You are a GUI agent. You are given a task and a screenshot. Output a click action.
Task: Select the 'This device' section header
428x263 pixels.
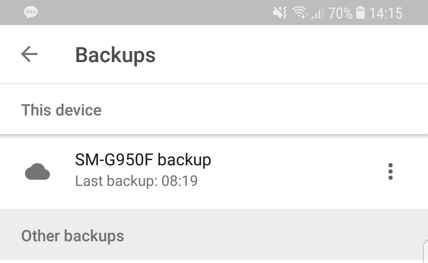click(61, 110)
